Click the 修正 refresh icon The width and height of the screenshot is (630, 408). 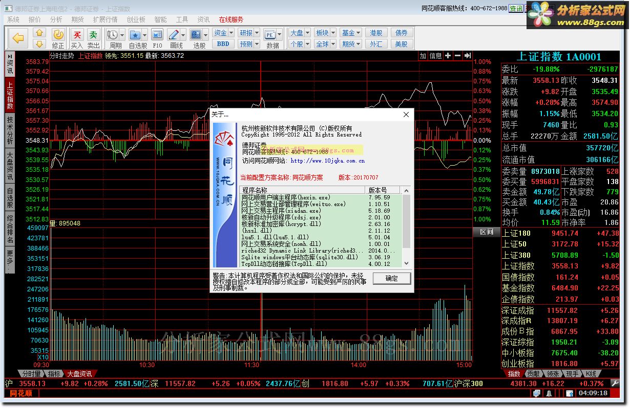coord(58,35)
